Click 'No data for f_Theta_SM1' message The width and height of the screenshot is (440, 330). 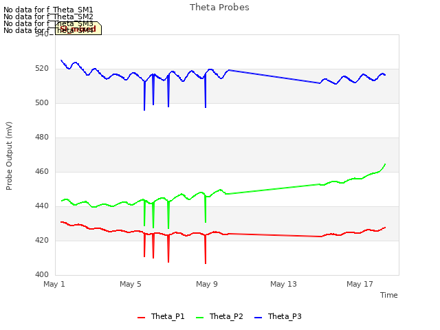(48, 10)
